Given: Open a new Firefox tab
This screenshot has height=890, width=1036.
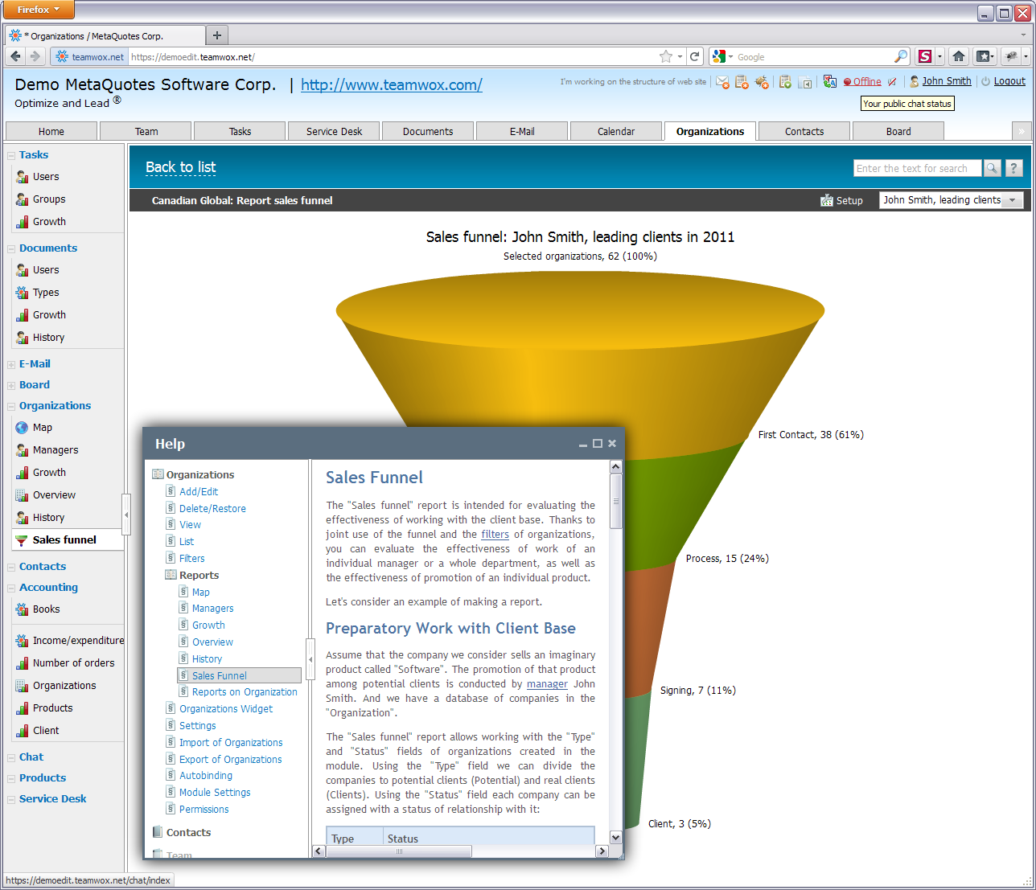Looking at the screenshot, I should click(217, 35).
